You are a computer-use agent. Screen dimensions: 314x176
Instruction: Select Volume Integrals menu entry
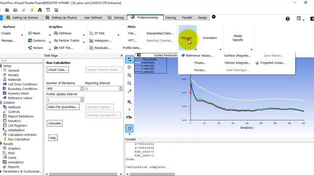coord(237,63)
